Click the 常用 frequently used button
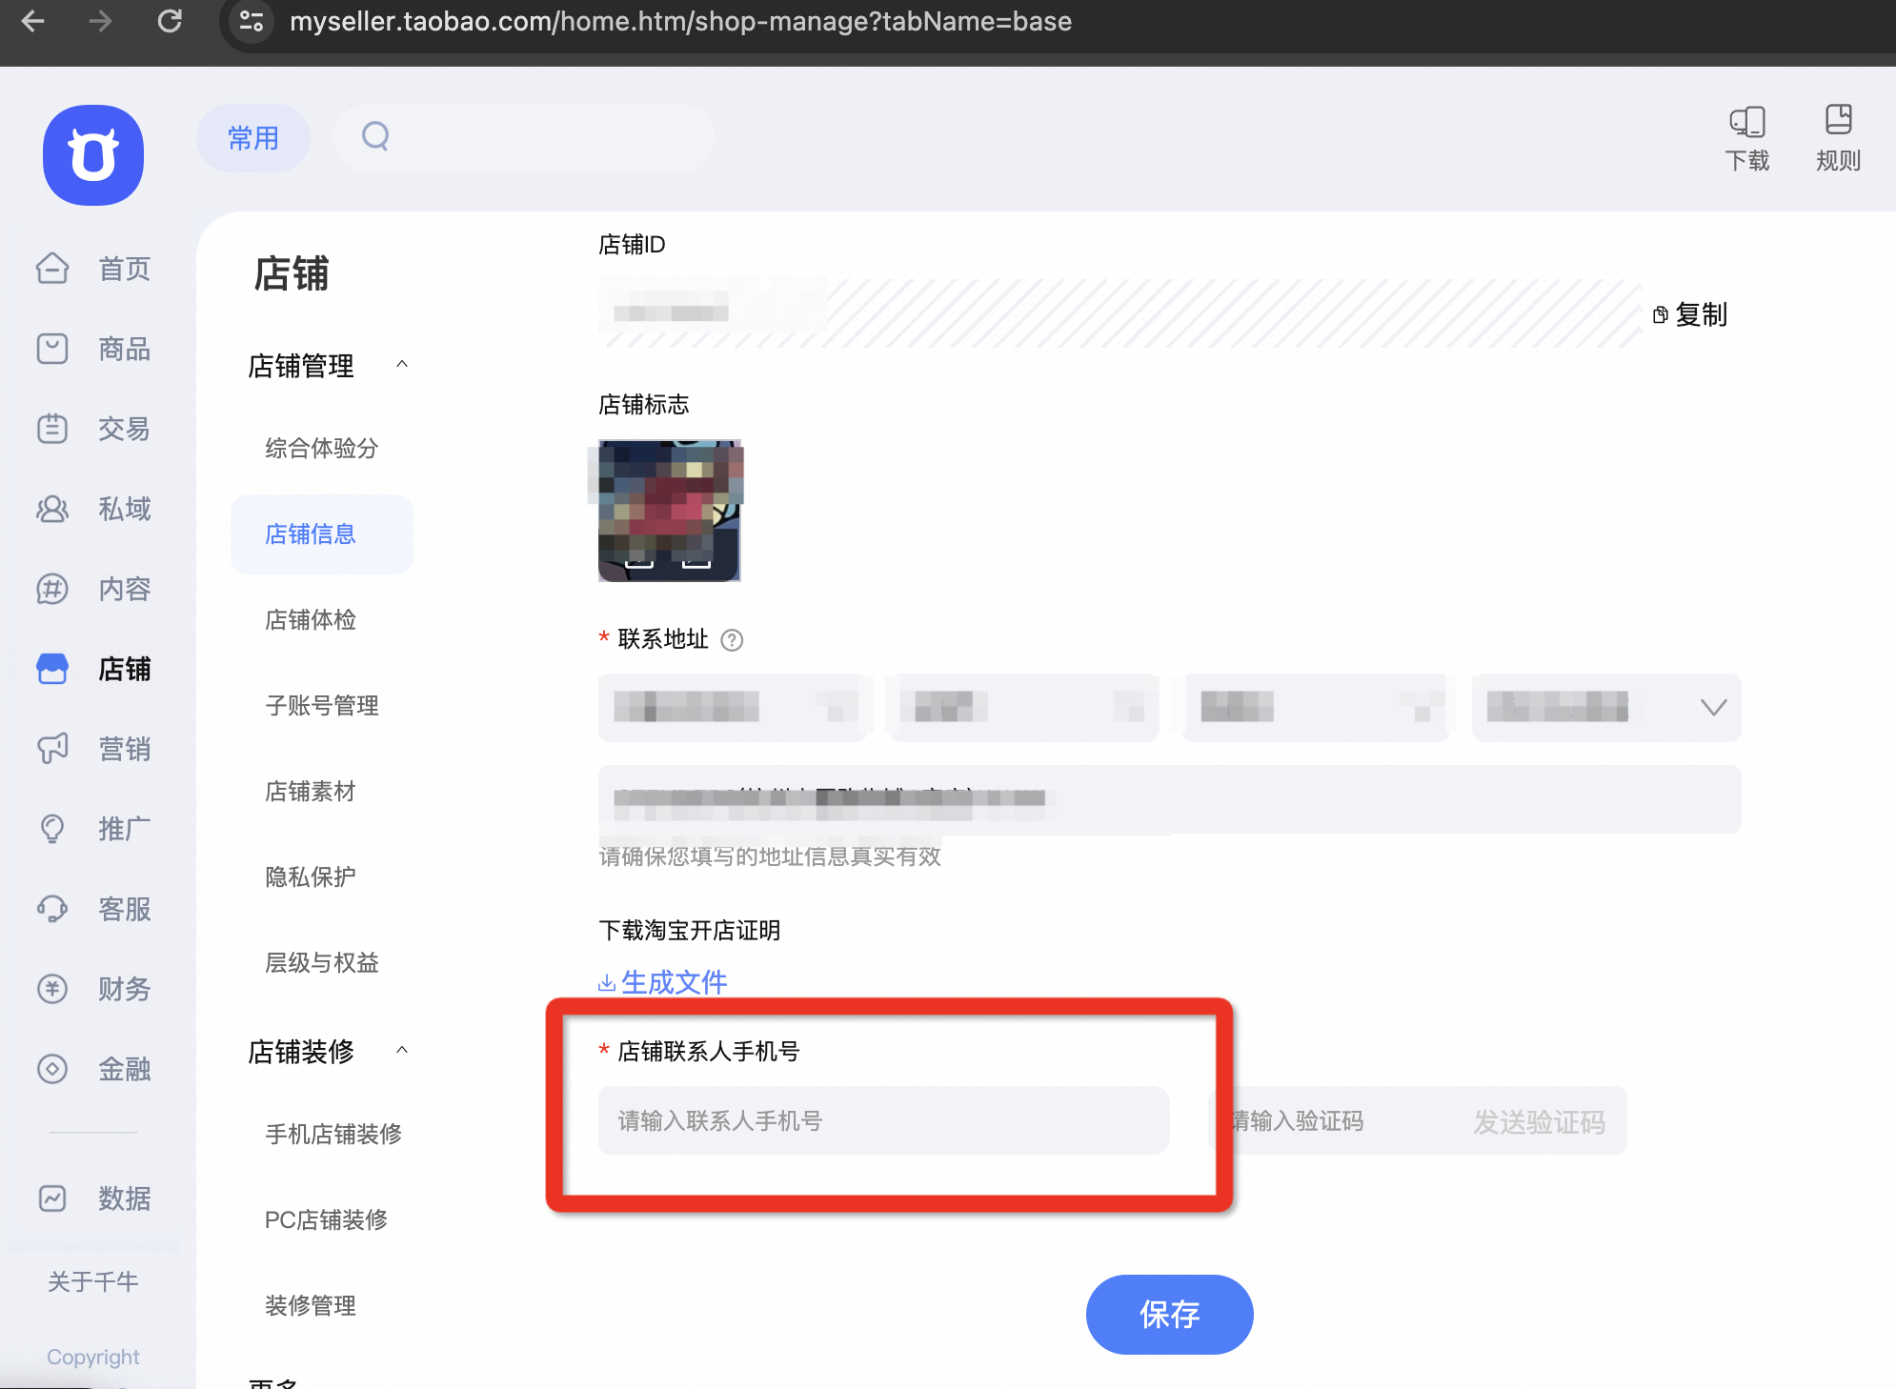The image size is (1896, 1389). 253,138
